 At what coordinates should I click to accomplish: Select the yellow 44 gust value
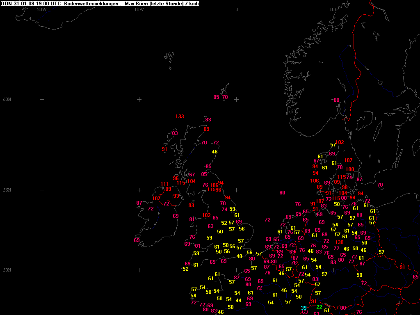(238, 301)
